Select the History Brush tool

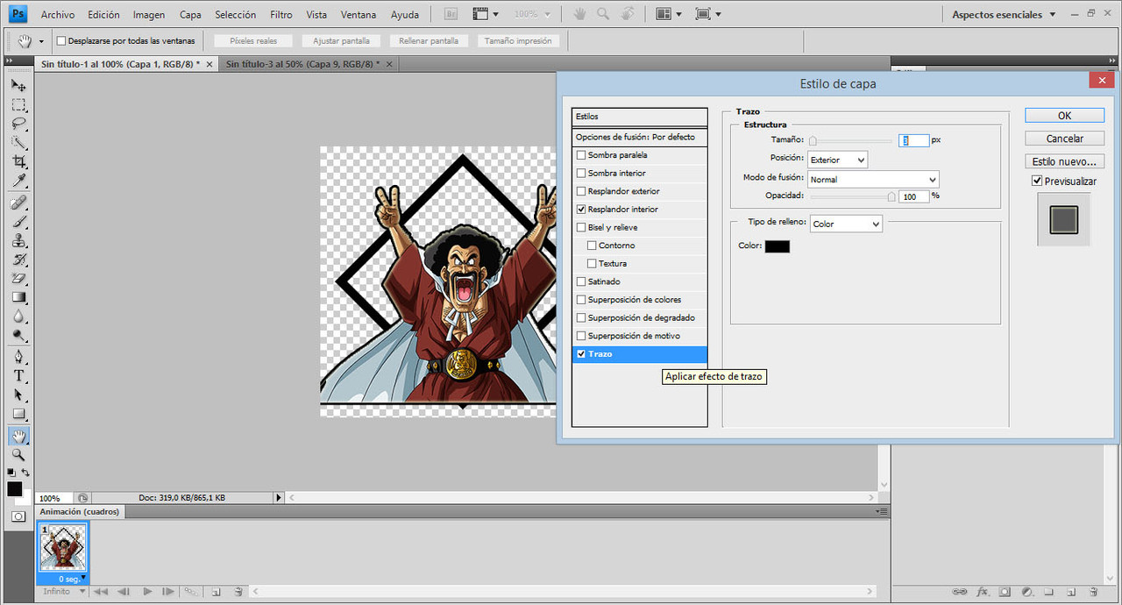click(x=18, y=260)
